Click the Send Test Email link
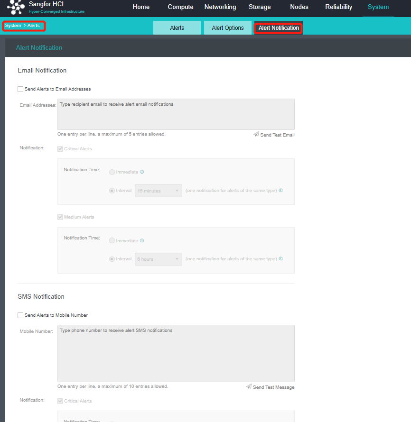The height and width of the screenshot is (422, 411). (277, 135)
